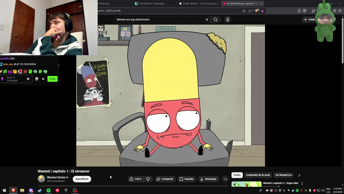Open OBS Studio from the taskbar
This screenshot has height=194, width=344.
[75, 190]
